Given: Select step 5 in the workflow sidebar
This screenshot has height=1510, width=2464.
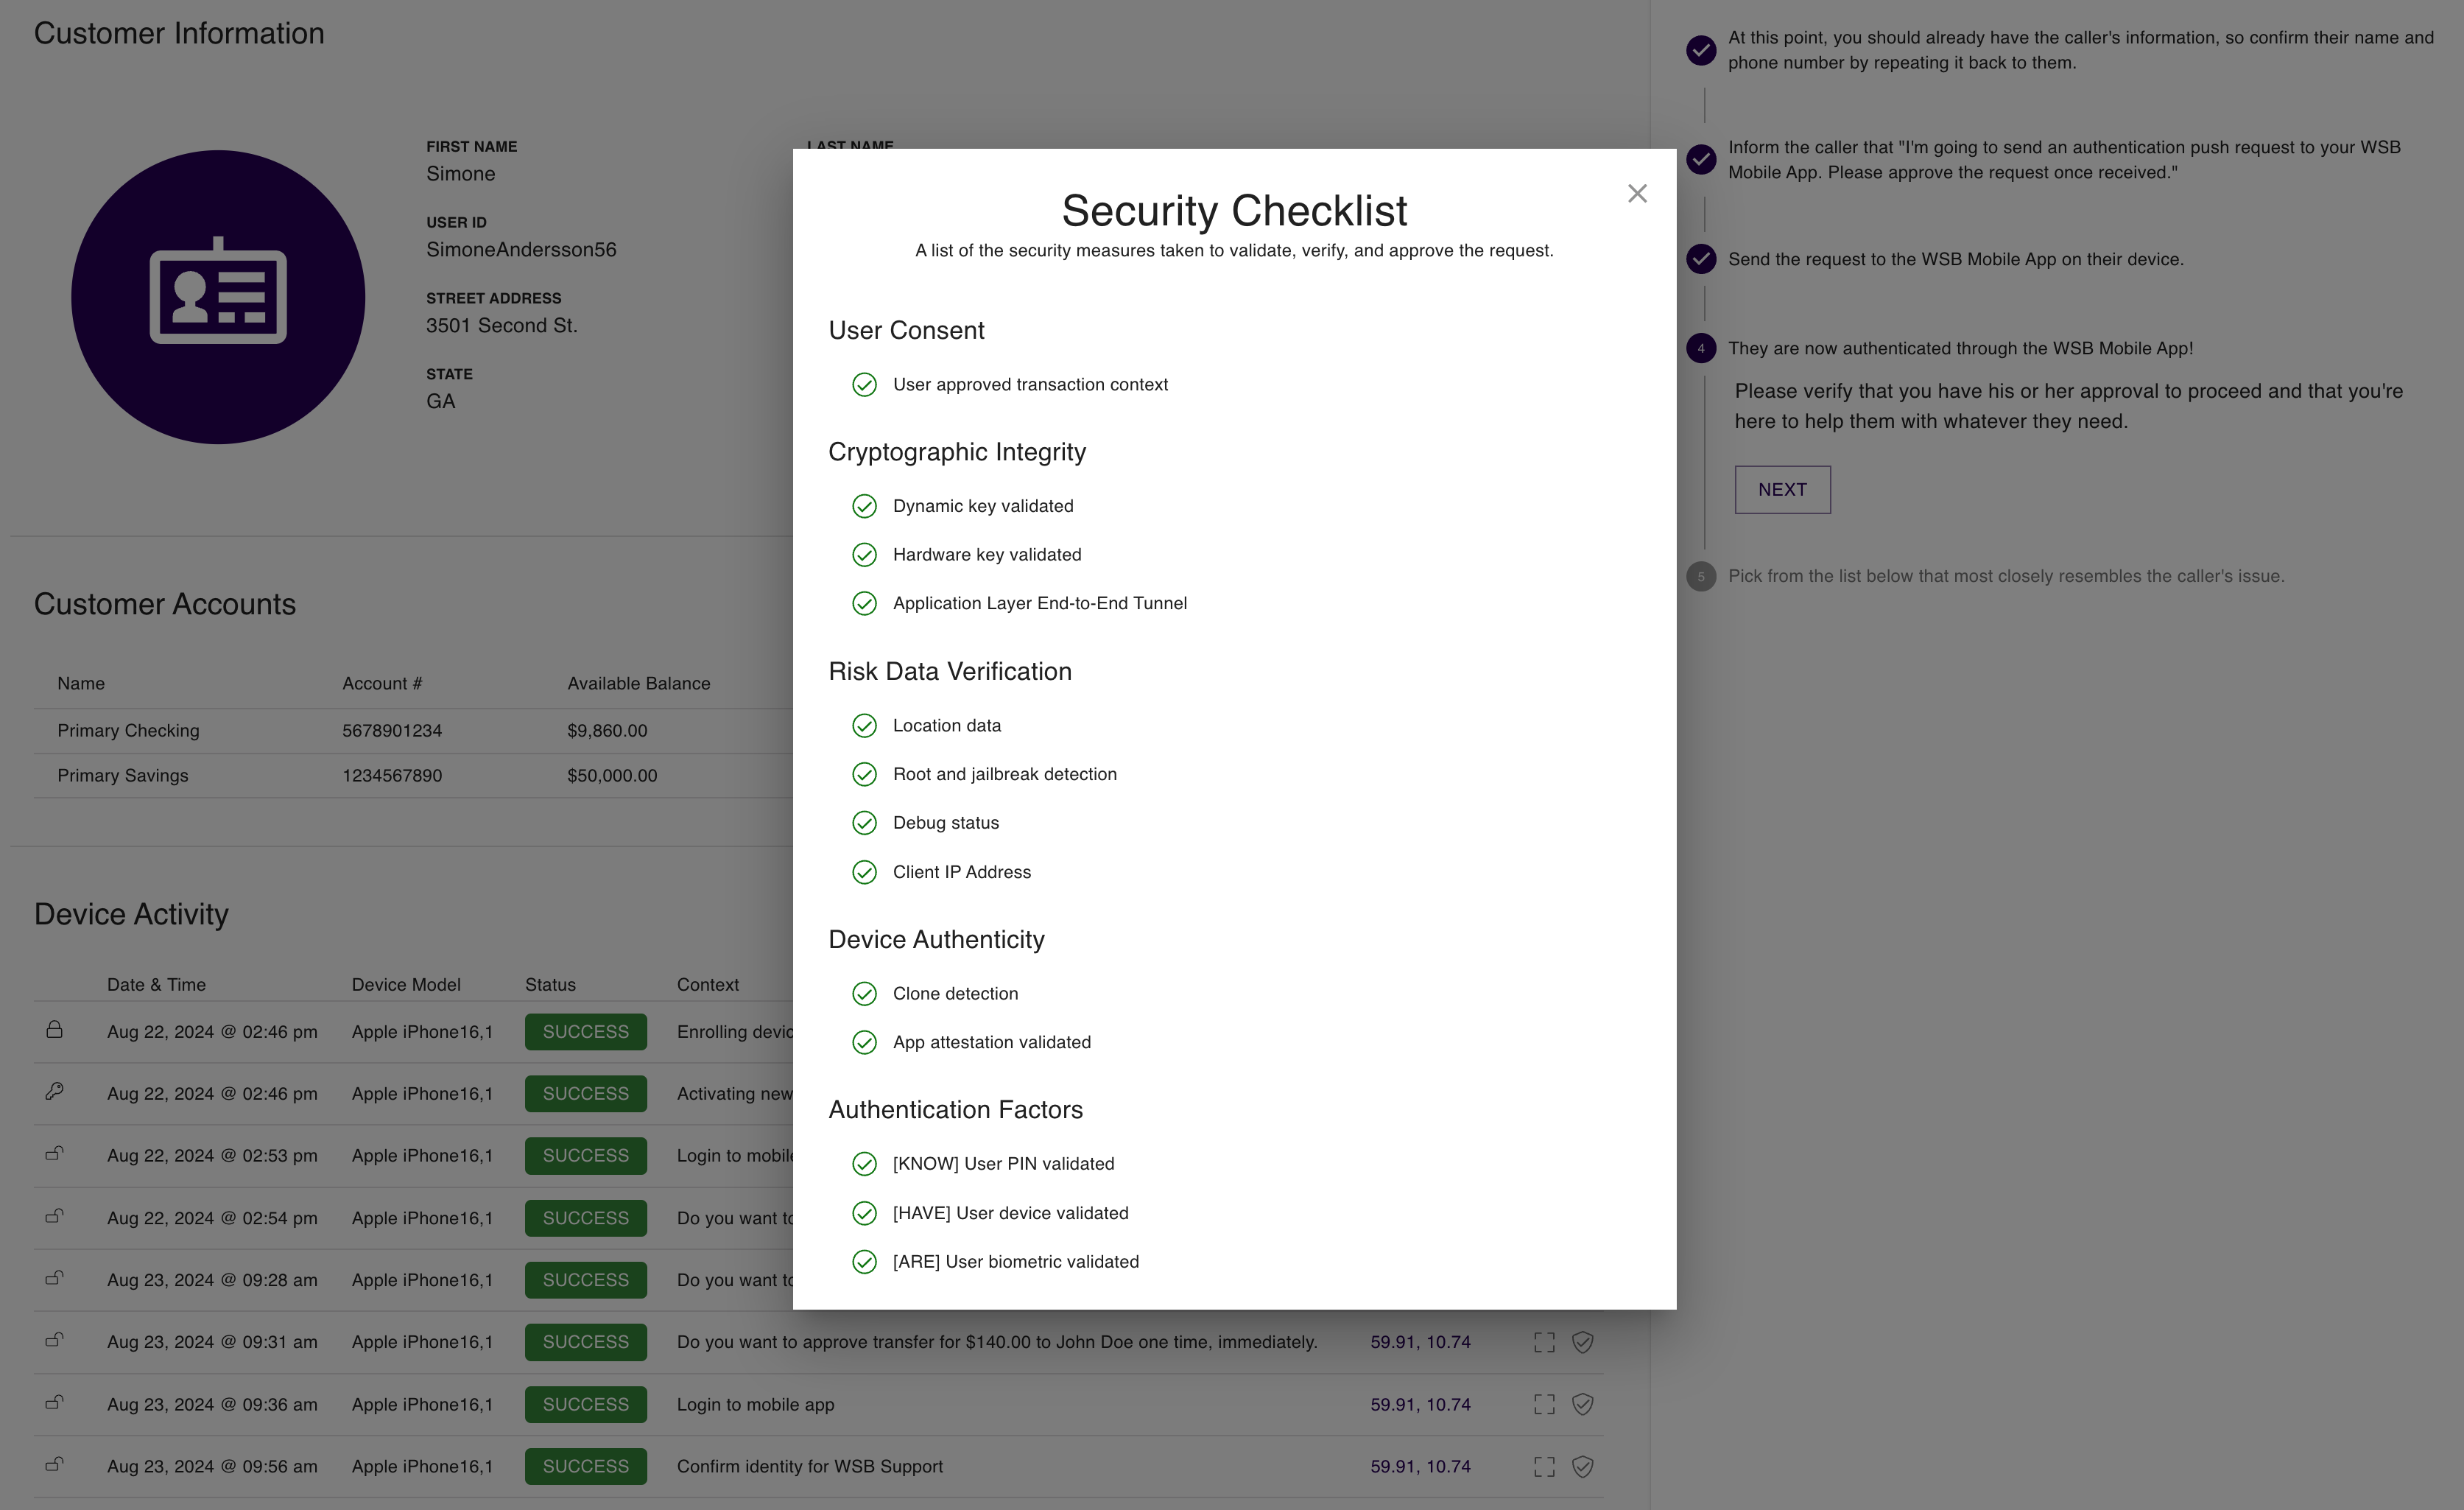Looking at the screenshot, I should point(1701,576).
